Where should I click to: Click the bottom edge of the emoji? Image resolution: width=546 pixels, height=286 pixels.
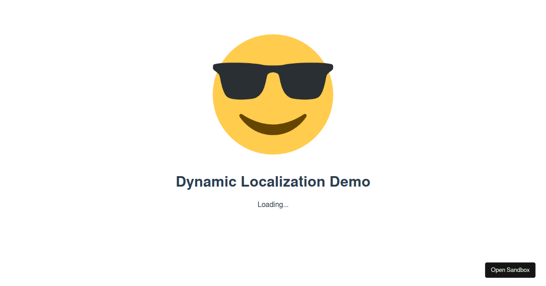pos(273,150)
